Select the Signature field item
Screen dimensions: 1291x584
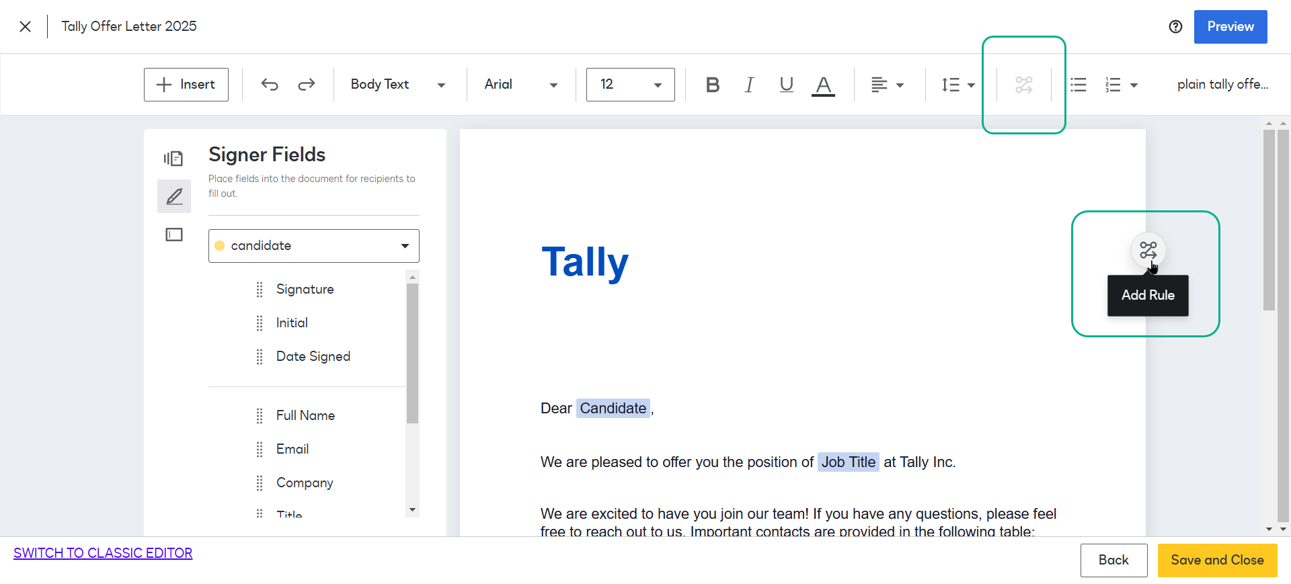coord(305,289)
